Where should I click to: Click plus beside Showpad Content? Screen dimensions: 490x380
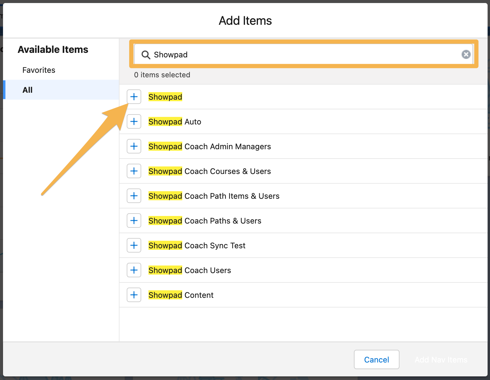pos(134,295)
